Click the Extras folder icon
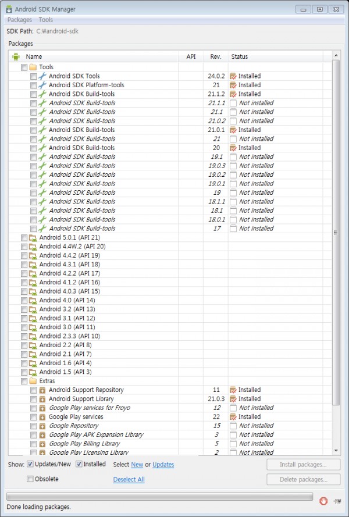This screenshot has height=517, width=349. pyautogui.click(x=33, y=381)
